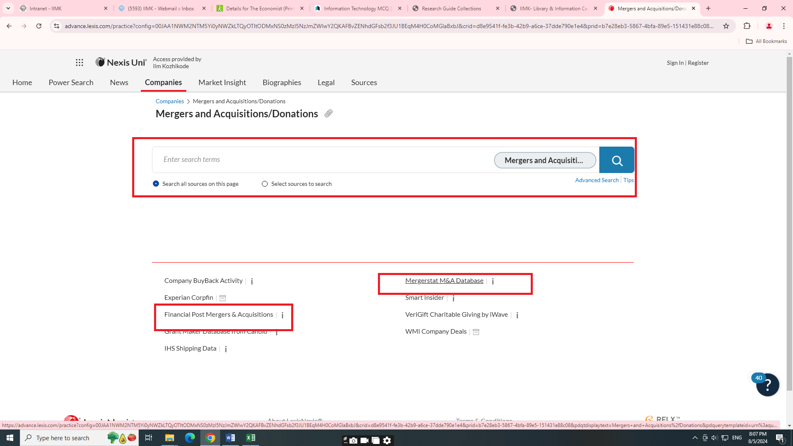The height and width of the screenshot is (446, 793).
Task: Open info icon for Mergerstat M&A Database
Action: (493, 281)
